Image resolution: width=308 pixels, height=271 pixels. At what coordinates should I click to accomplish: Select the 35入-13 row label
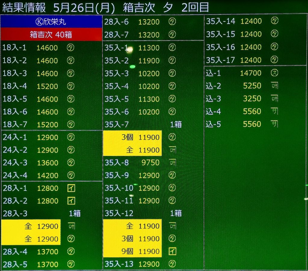point(119,264)
